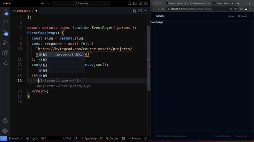Open the Copilot status icon
This screenshot has height=142, width=254.
click(x=123, y=138)
